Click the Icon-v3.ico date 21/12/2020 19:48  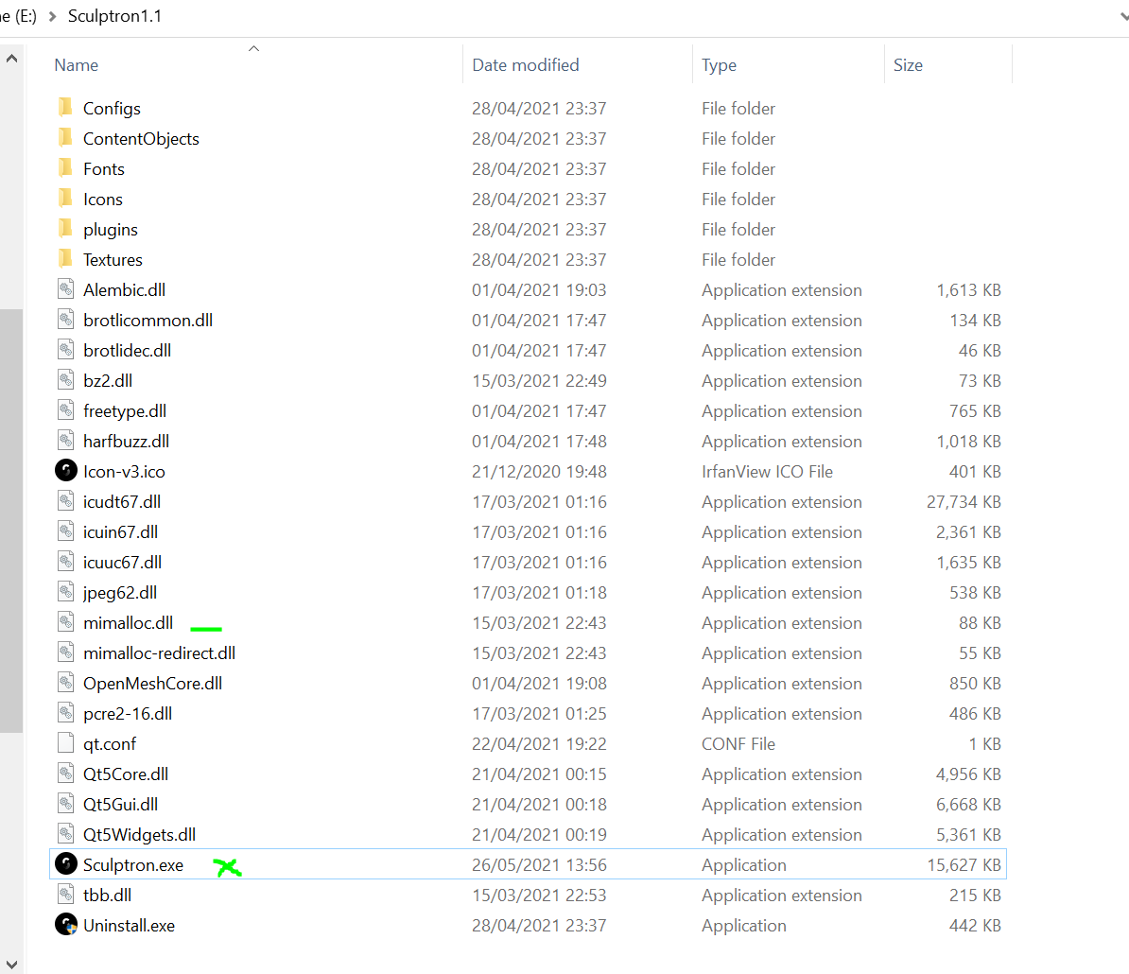(x=539, y=472)
